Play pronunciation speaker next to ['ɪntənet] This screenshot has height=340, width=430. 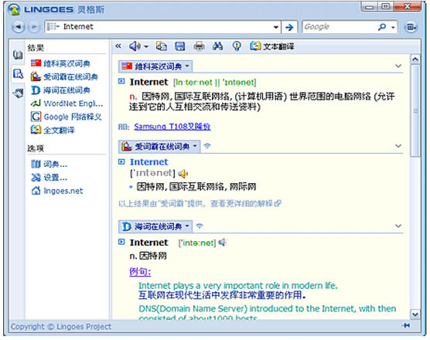(183, 173)
